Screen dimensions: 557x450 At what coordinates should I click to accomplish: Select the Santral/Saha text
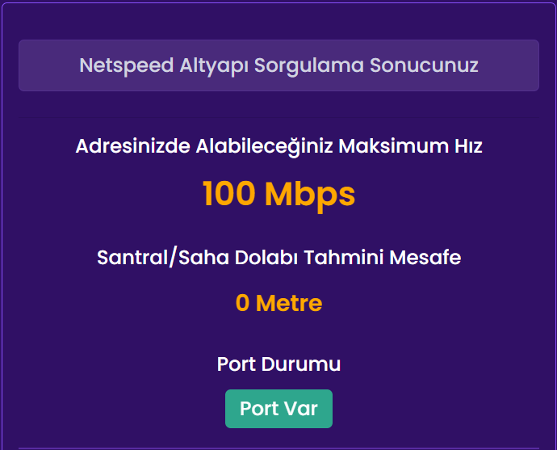pyautogui.click(x=163, y=258)
